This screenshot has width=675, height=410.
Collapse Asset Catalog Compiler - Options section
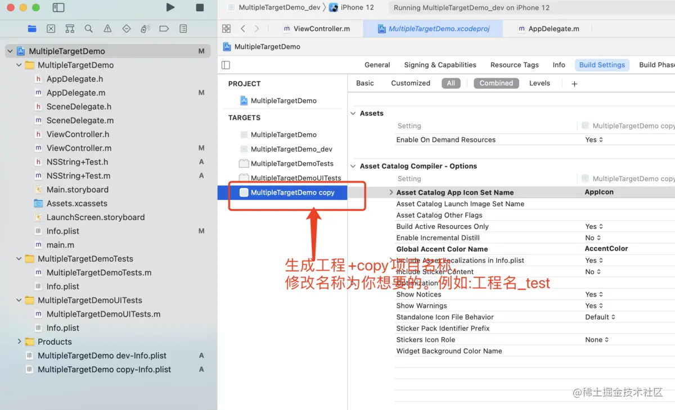[x=353, y=166]
